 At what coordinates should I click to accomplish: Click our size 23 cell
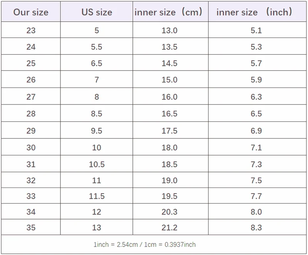31,30
